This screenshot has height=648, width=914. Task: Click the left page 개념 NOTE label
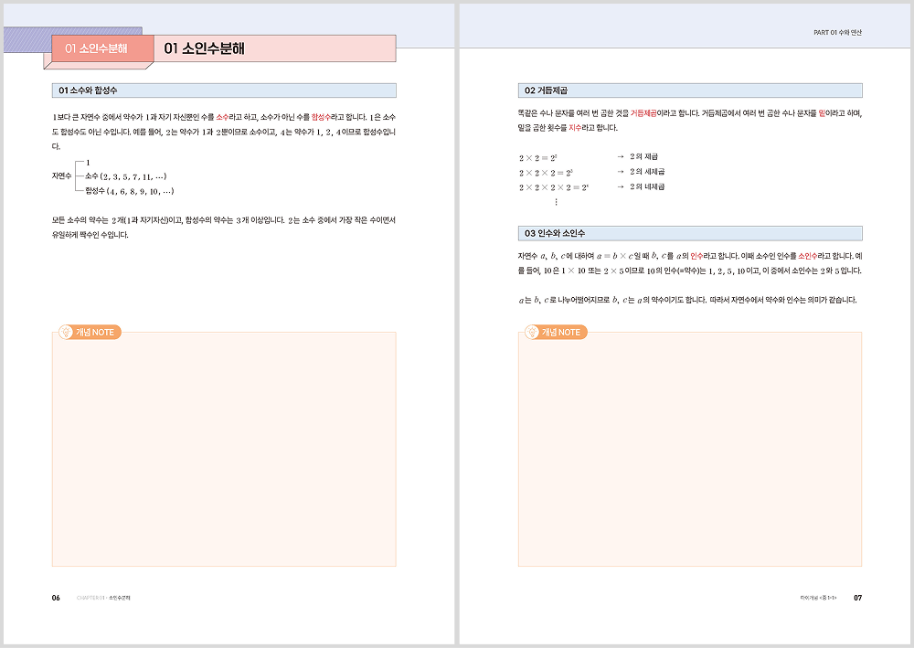click(x=95, y=333)
